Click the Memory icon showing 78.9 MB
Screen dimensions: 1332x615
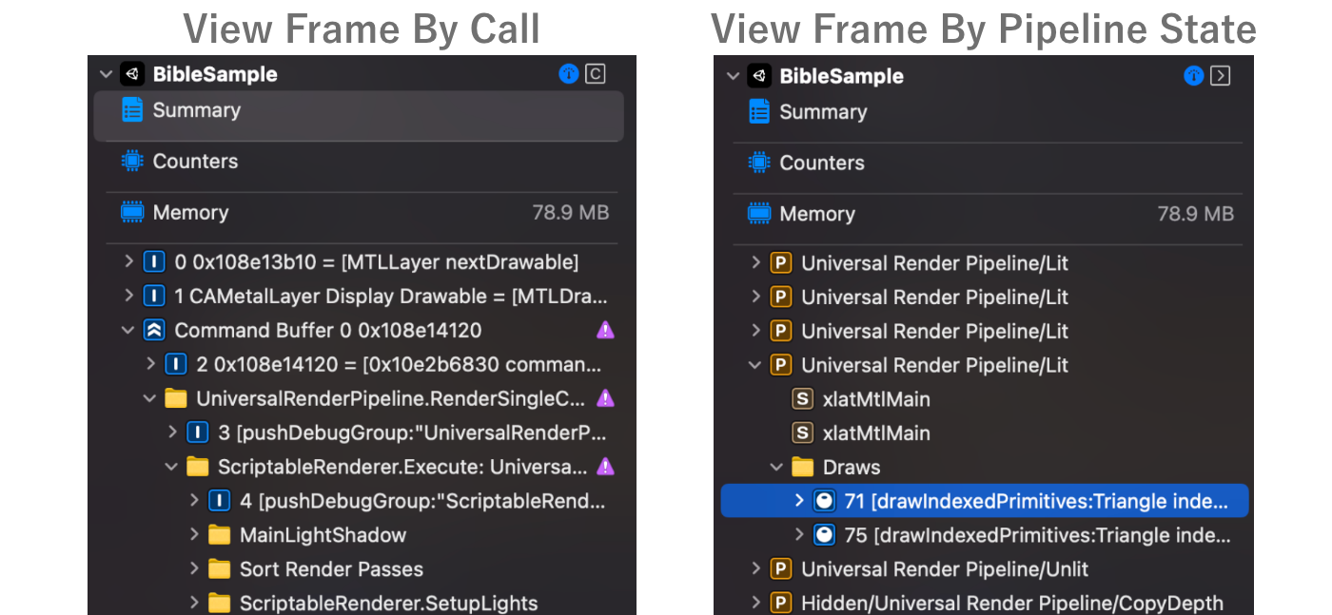[132, 212]
